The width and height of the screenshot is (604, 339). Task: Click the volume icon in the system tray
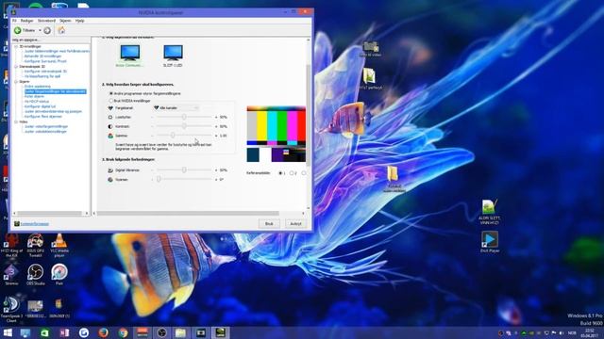coord(562,332)
